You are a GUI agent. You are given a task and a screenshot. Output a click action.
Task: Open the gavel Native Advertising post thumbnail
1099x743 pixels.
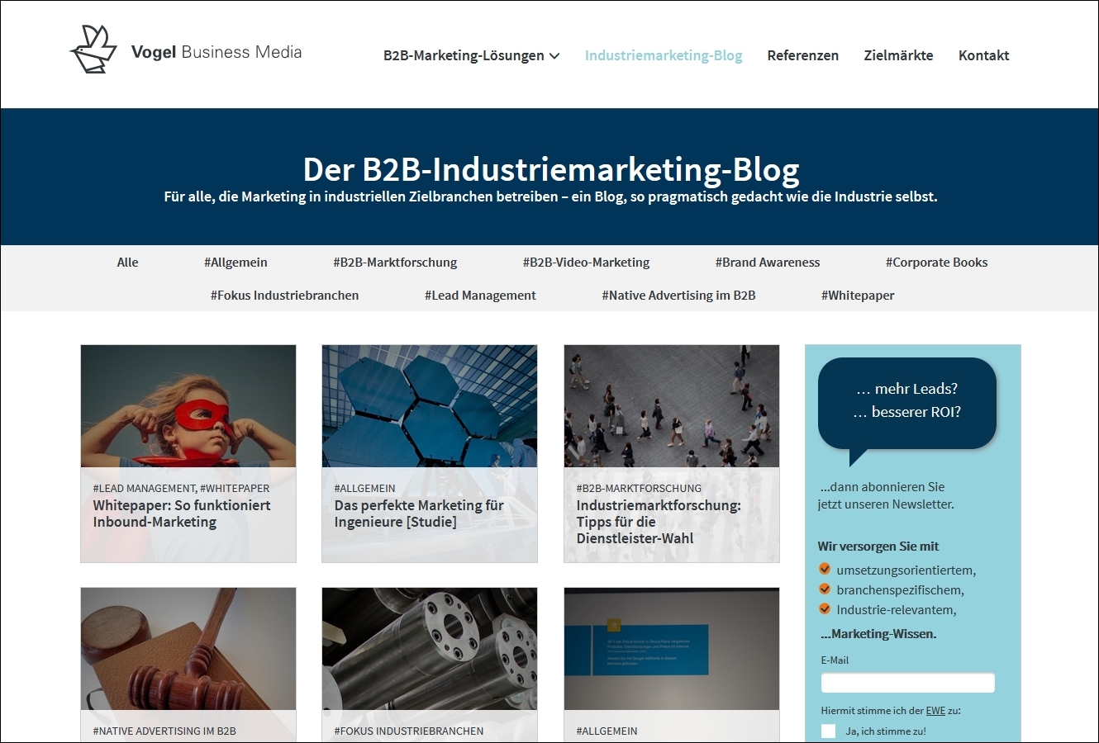[188, 649]
